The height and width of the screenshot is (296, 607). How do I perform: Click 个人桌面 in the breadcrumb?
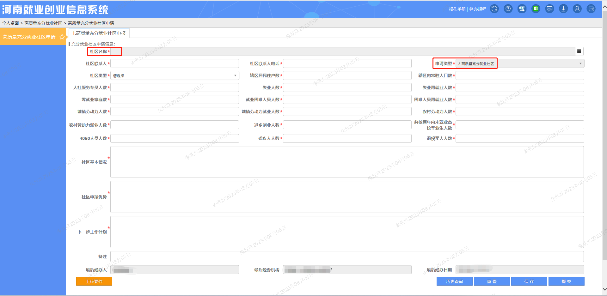point(10,23)
